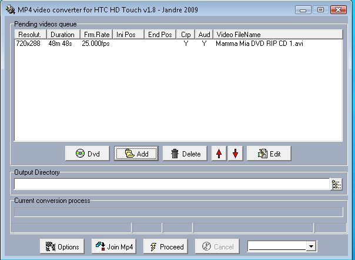The height and width of the screenshot is (260, 355).
Task: Edit the selected queued video
Action: point(269,154)
